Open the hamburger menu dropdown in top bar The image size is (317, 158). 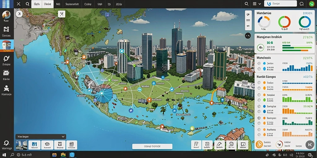tap(256, 4)
